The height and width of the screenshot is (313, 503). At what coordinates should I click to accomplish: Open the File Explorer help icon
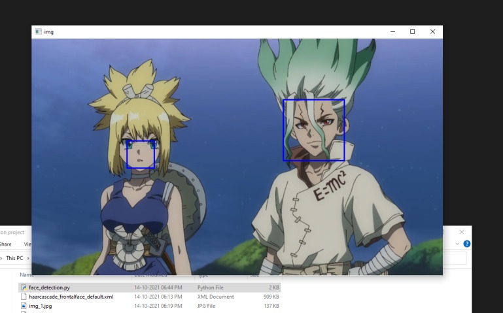tap(467, 244)
